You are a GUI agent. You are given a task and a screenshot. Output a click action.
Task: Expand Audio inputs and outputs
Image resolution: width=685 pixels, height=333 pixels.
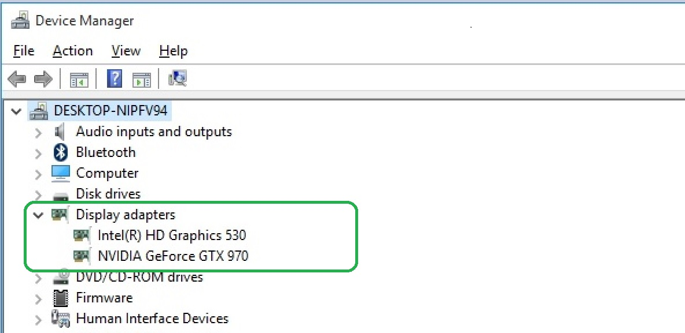(x=38, y=132)
